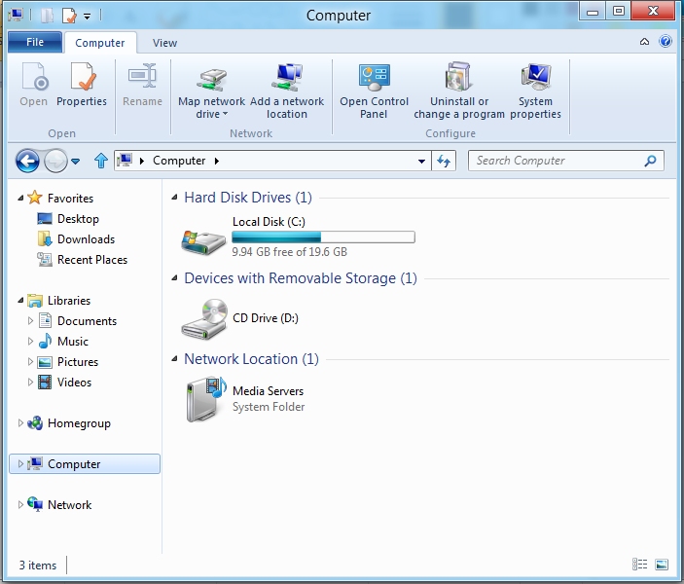Collapse Network Location group
Image resolution: width=684 pixels, height=584 pixels.
click(174, 359)
